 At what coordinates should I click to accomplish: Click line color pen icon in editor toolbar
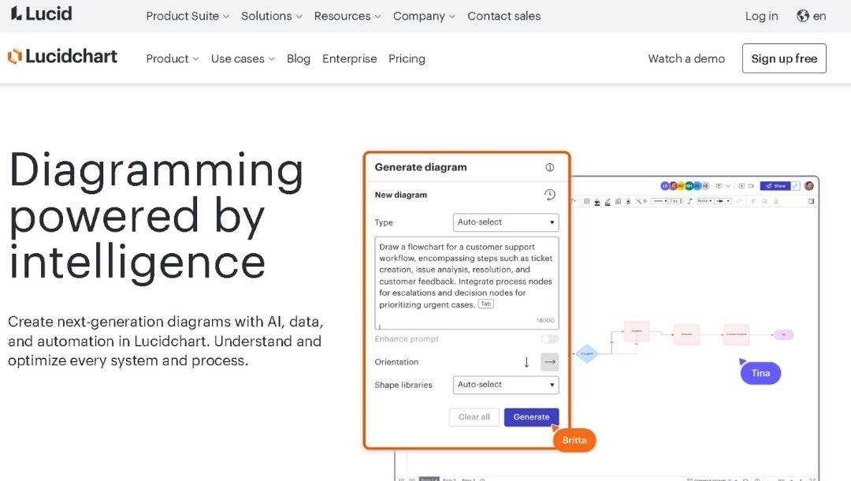(608, 201)
